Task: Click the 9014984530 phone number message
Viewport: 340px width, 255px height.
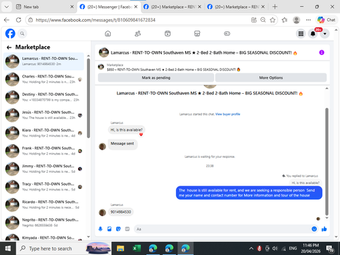Action: 120,211
